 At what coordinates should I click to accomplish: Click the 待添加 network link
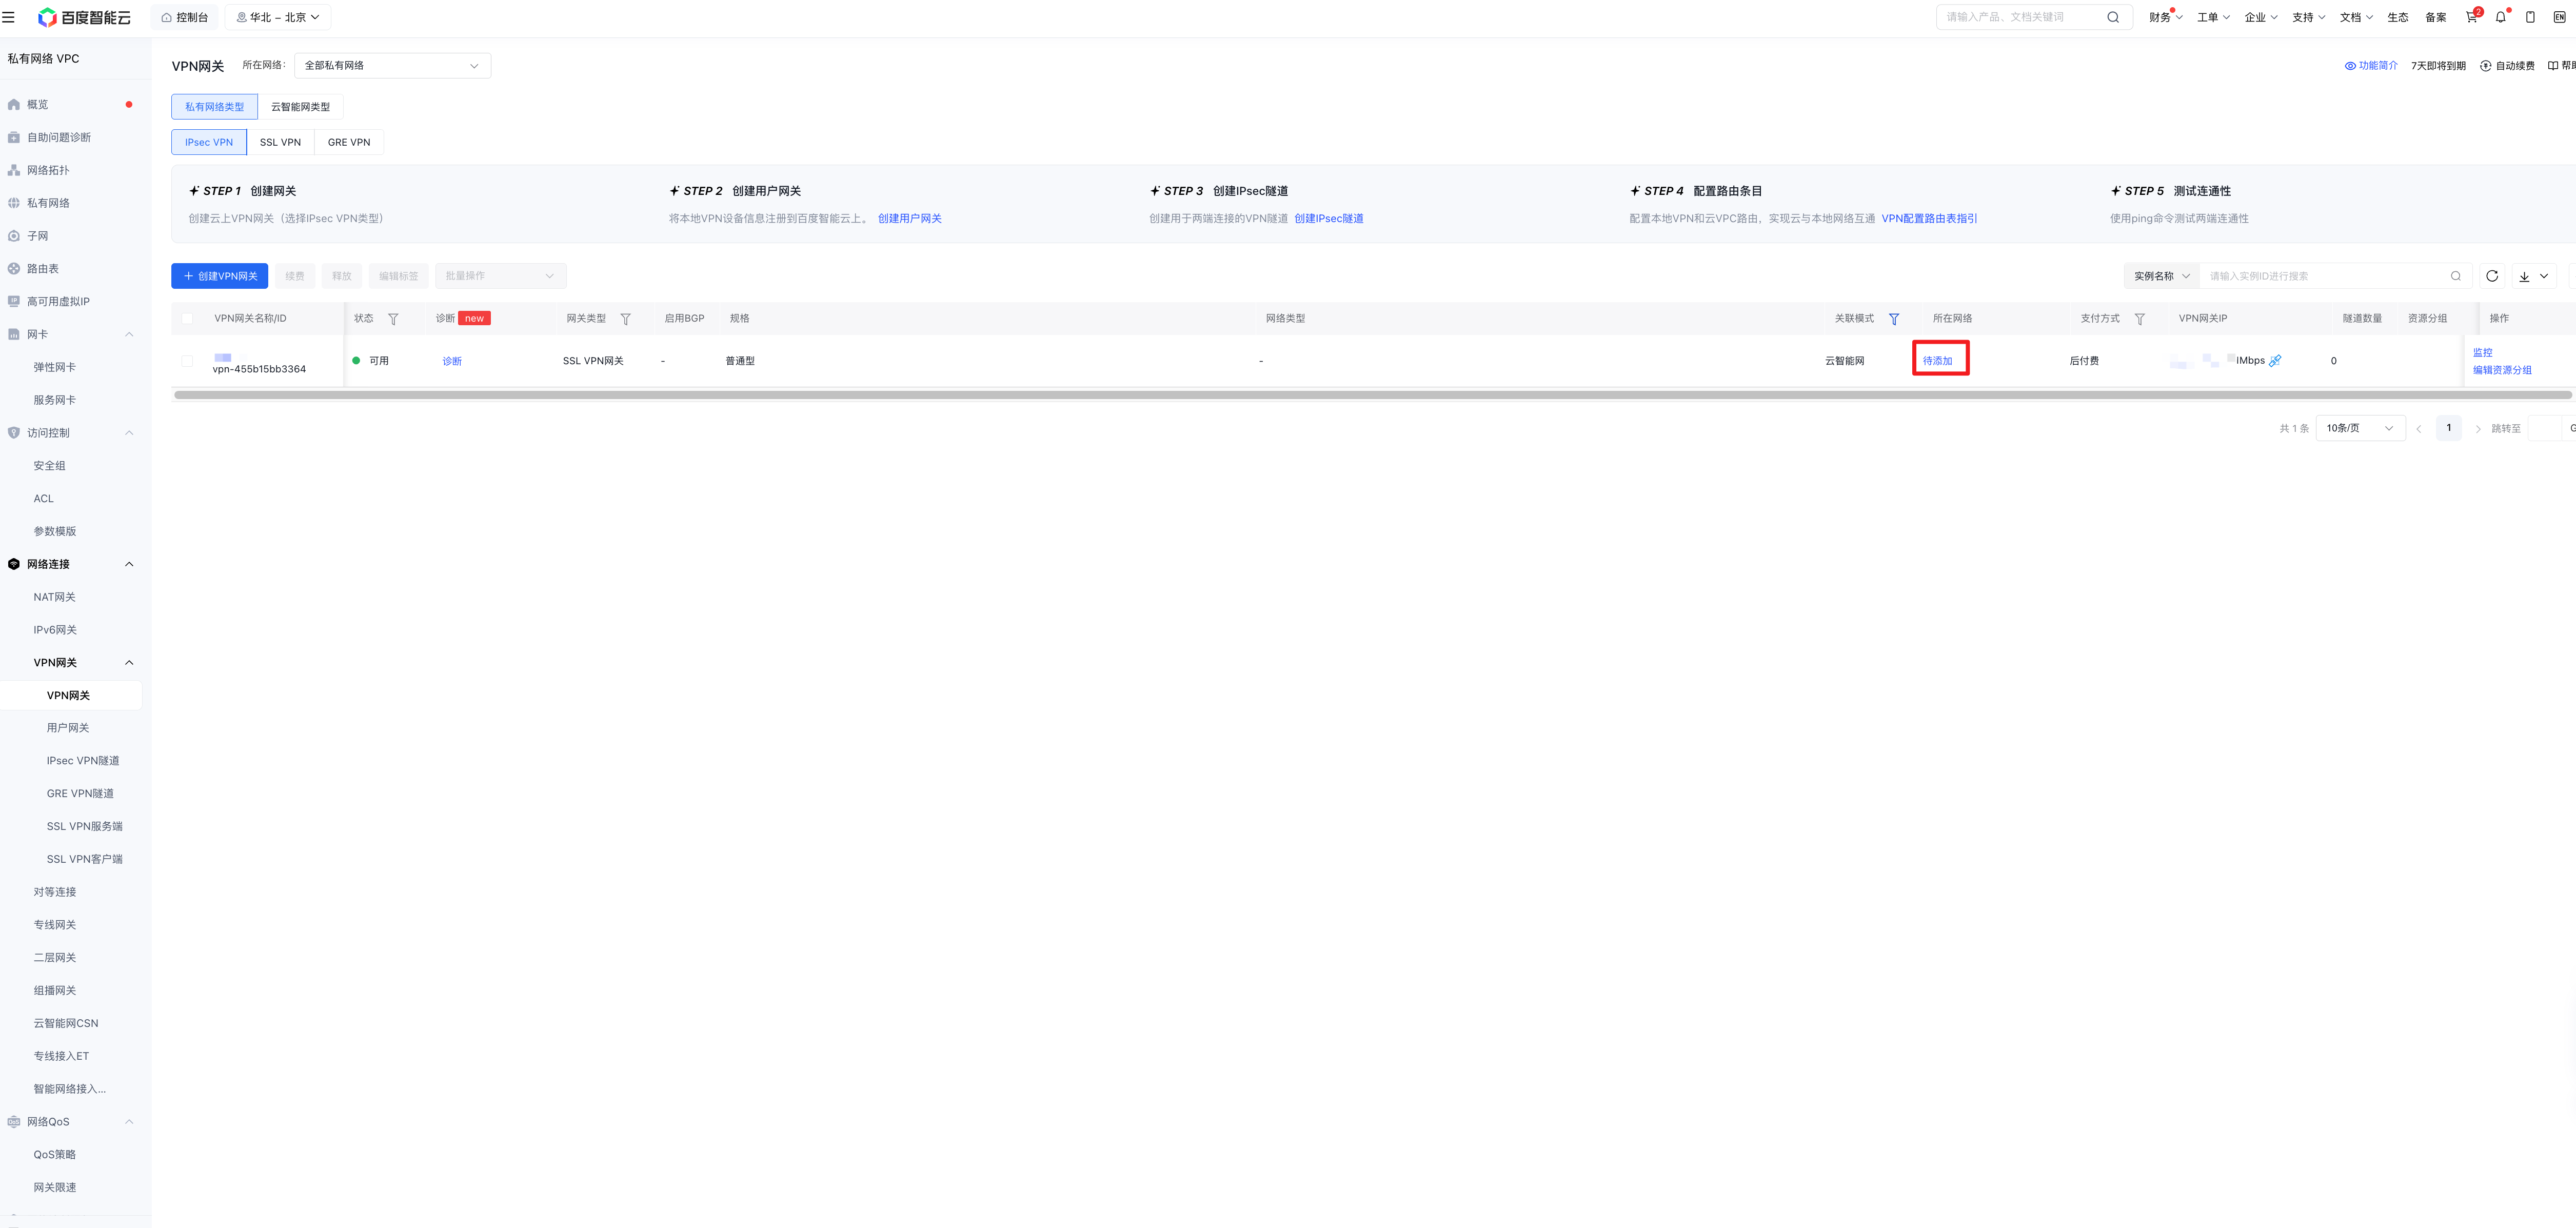pos(1937,361)
